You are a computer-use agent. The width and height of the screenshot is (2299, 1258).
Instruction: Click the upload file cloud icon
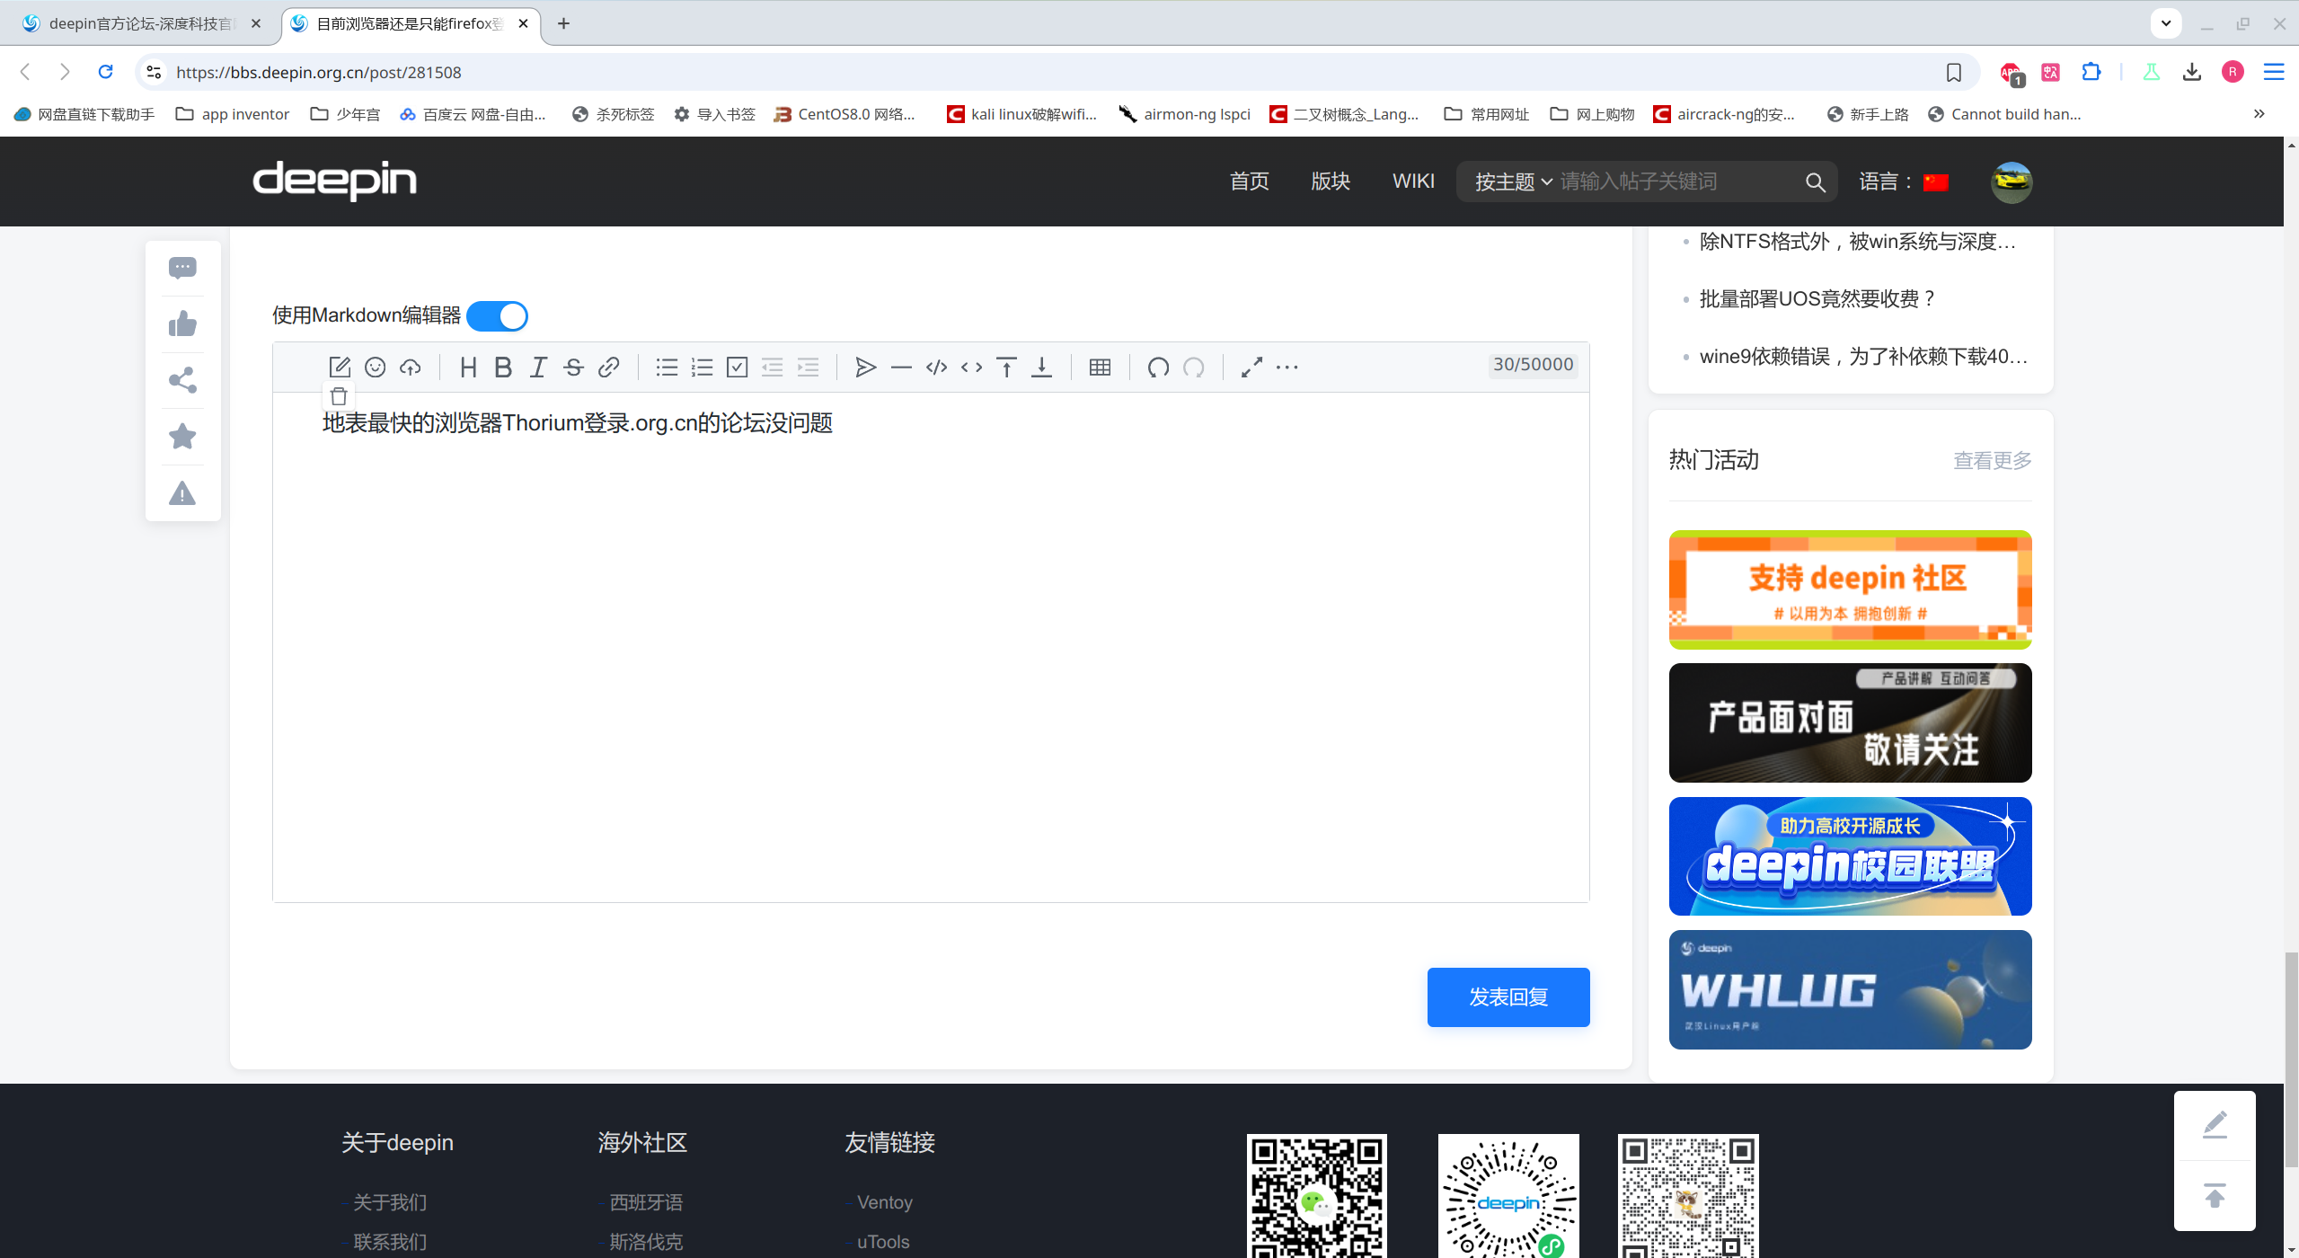(x=411, y=367)
